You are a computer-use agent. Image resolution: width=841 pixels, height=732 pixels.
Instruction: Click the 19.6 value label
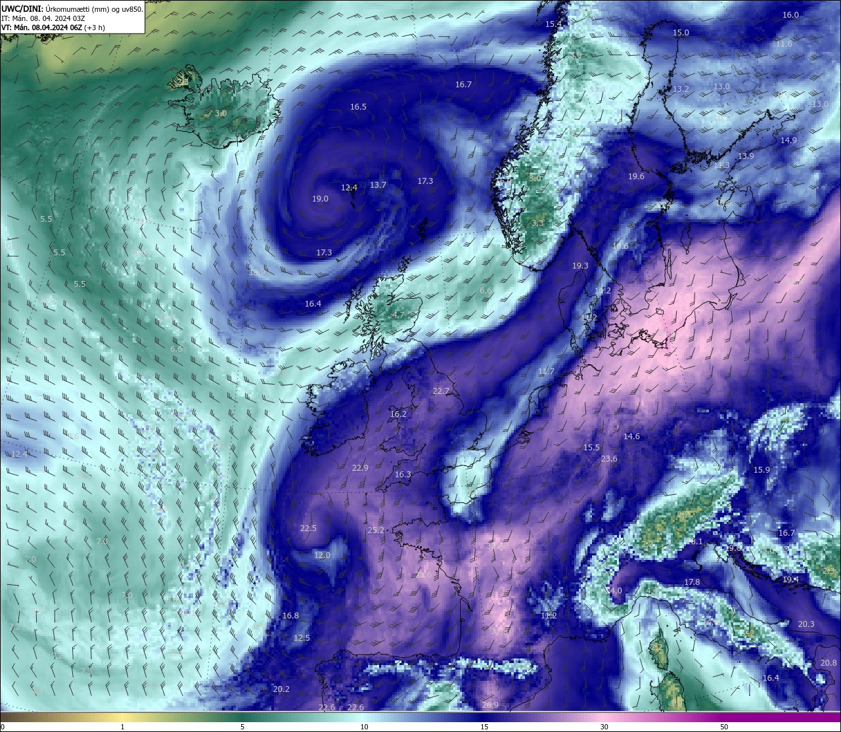[636, 177]
